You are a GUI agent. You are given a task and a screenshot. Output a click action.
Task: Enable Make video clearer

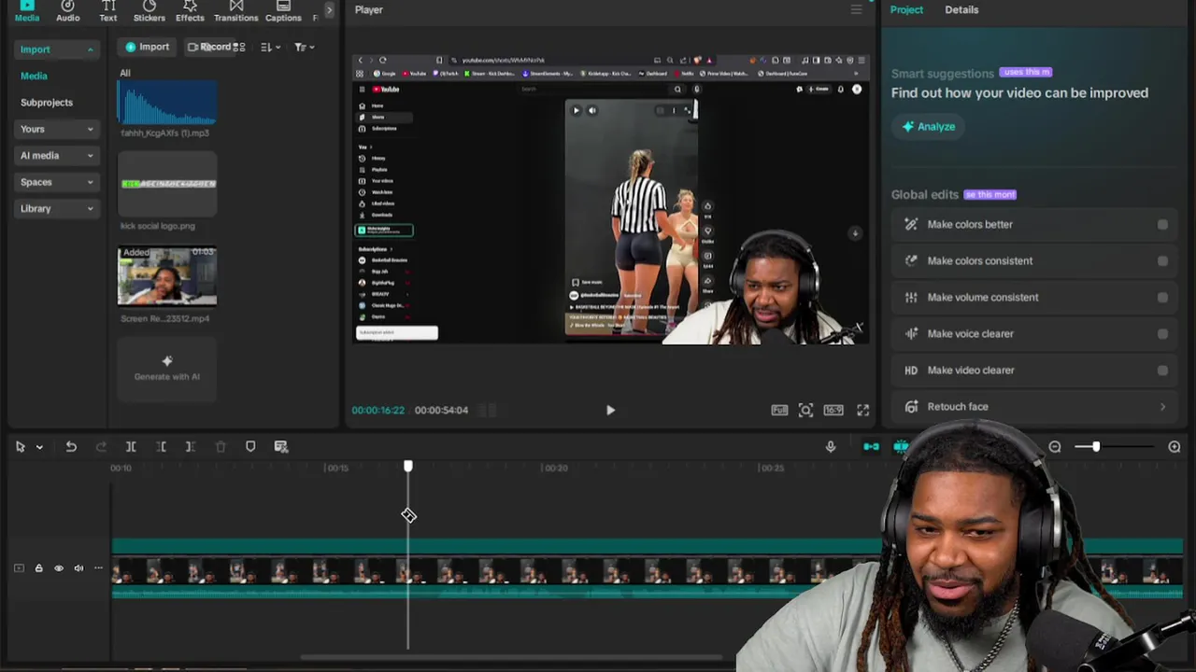point(1162,370)
